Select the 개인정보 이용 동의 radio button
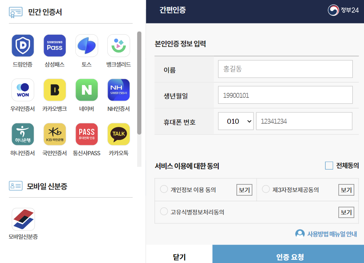 (164, 189)
